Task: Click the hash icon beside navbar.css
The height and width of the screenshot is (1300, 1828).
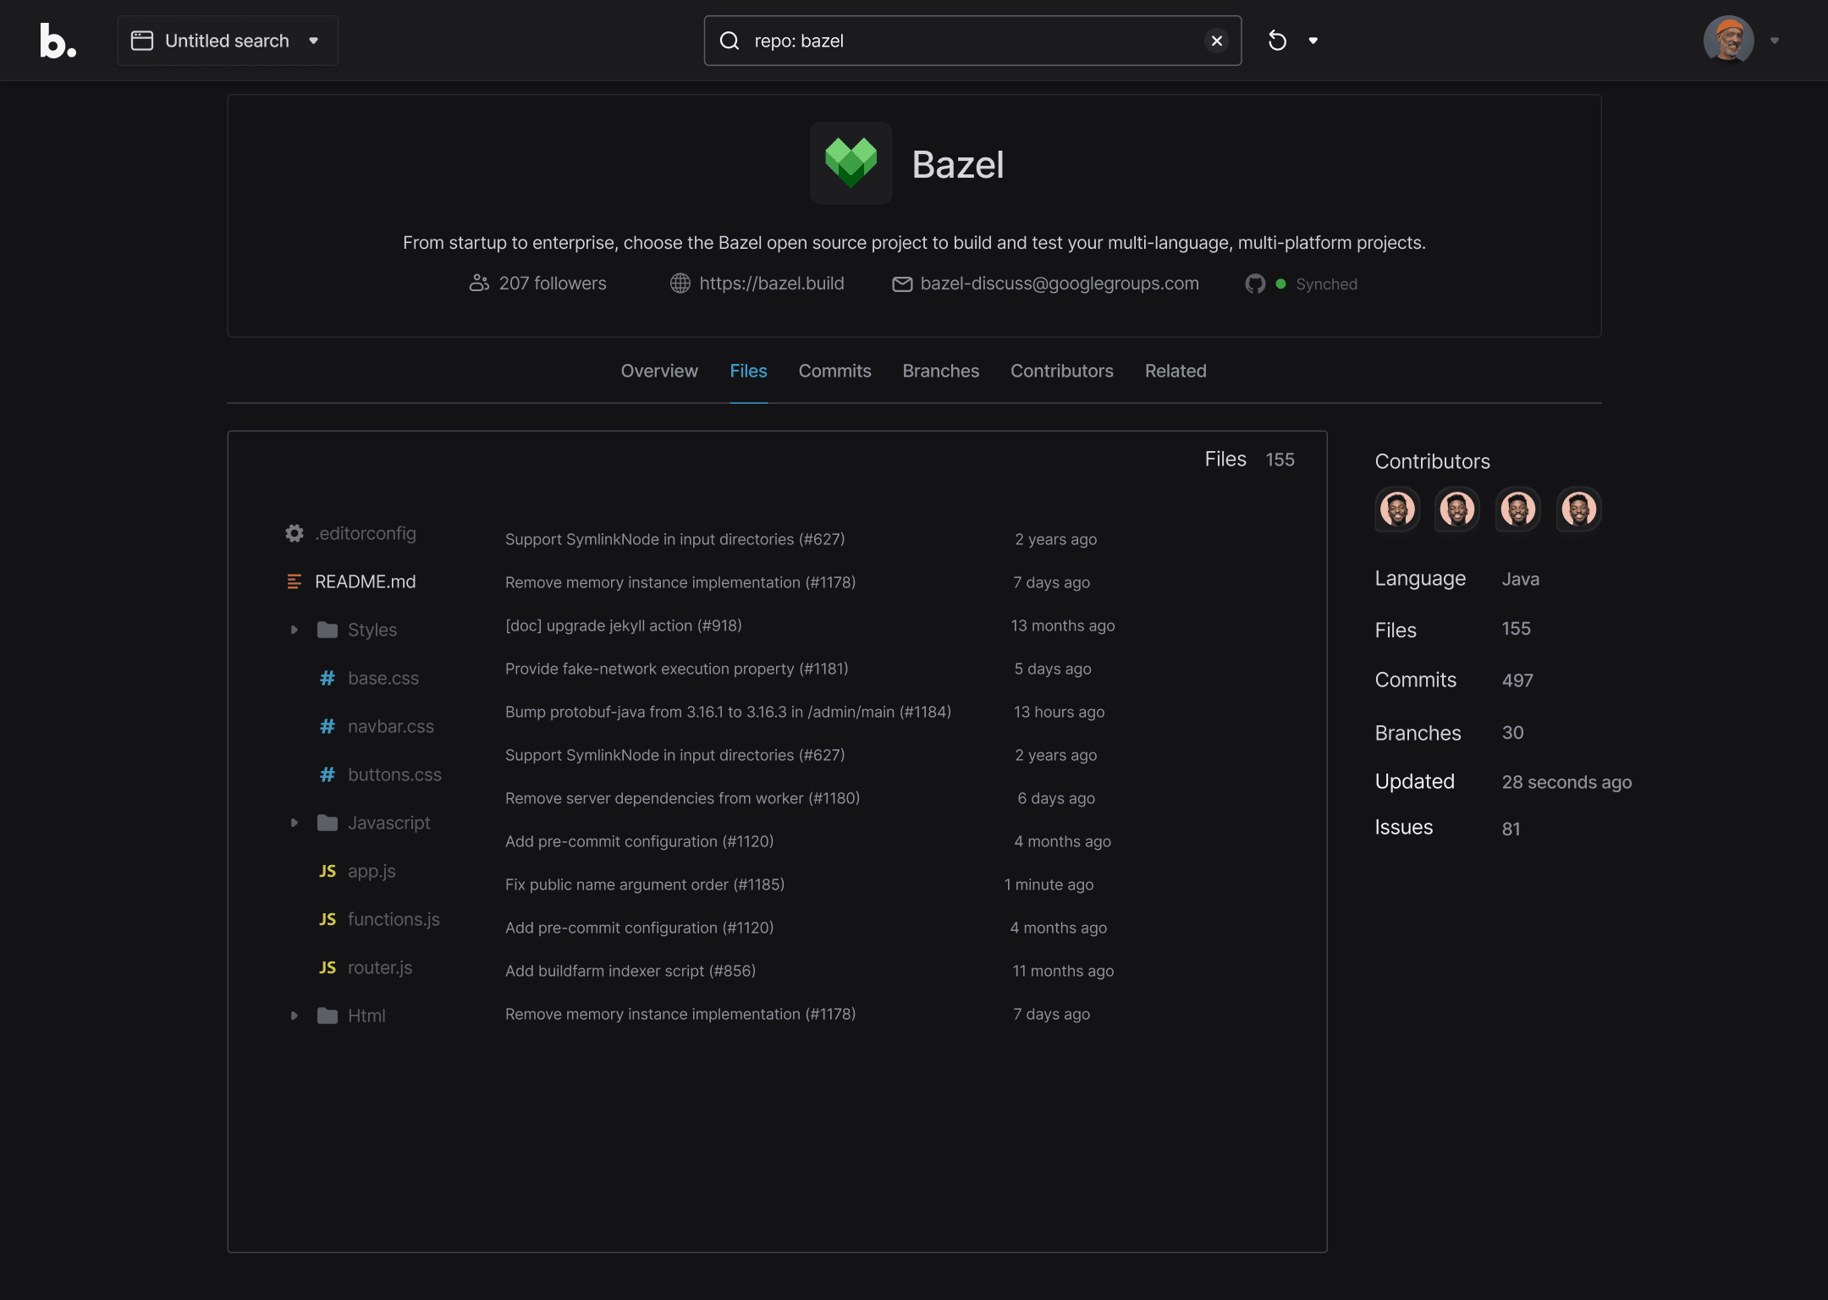Action: [x=327, y=726]
